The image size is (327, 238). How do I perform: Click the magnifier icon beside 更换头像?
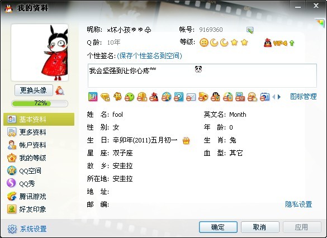(x=60, y=91)
